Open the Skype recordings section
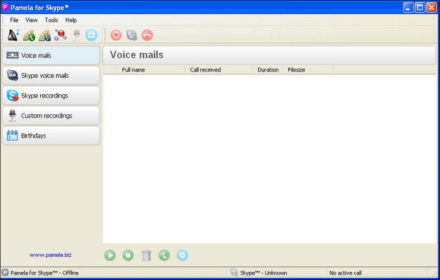 click(x=51, y=95)
